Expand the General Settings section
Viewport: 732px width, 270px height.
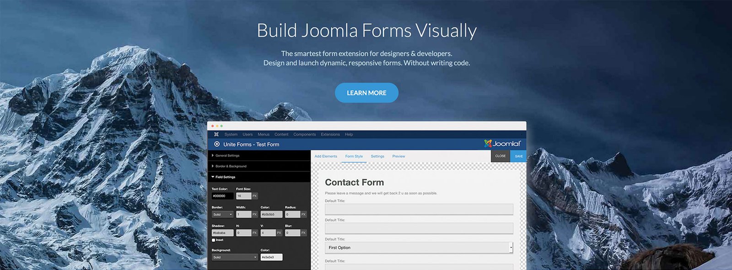(x=259, y=156)
